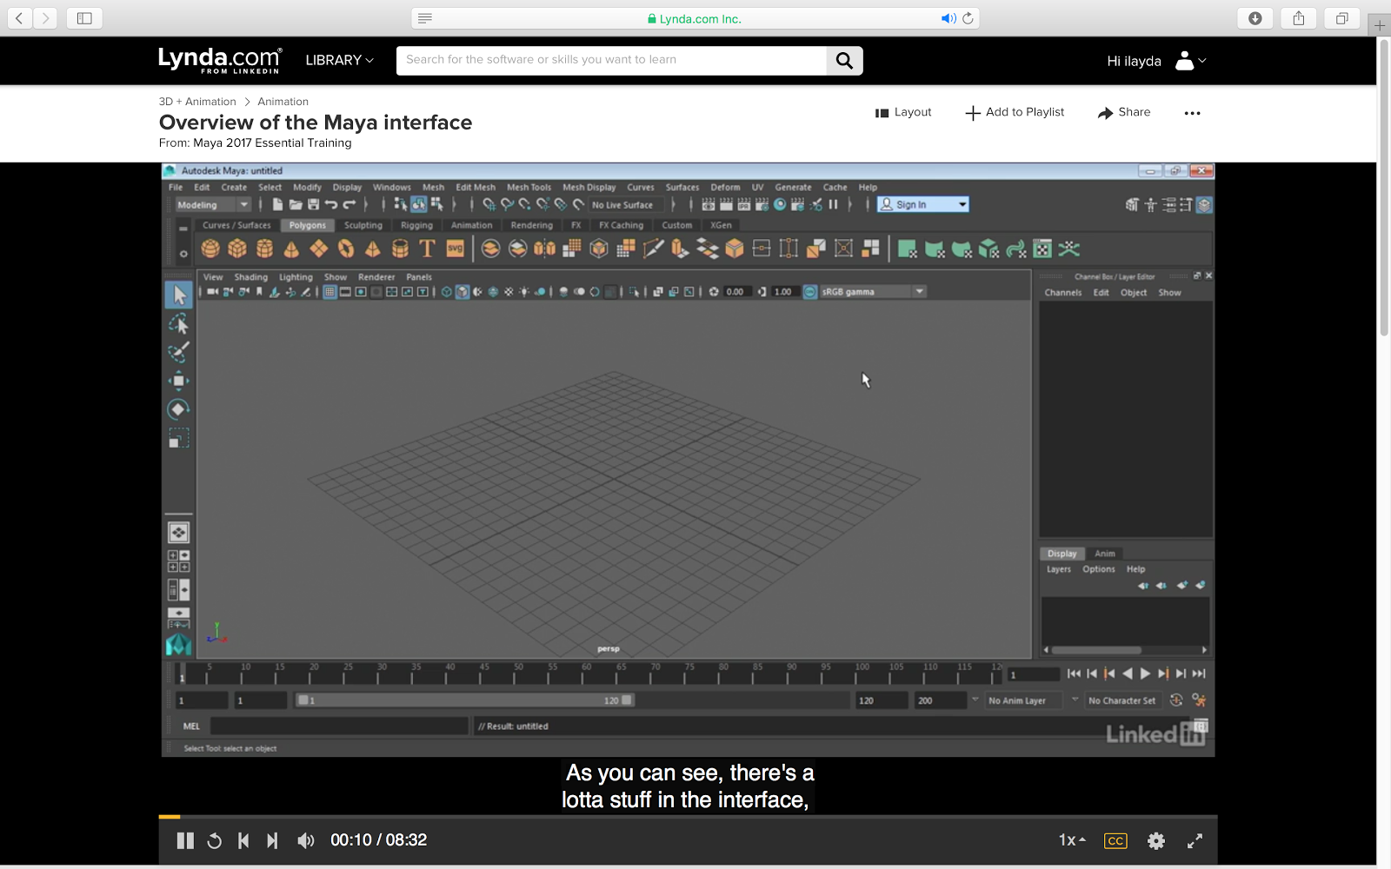This screenshot has height=869, width=1391.
Task: Toggle Modeling Toolkit icon in Maya status line
Action: click(1132, 205)
